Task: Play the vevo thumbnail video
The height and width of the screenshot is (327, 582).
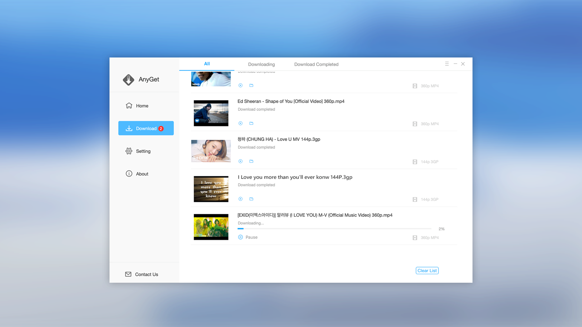Action: point(240,86)
